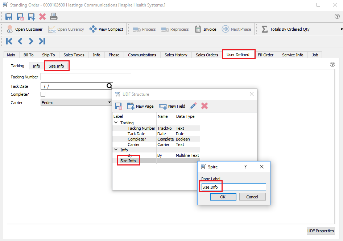Open the Fill Order tab
Screen dimensions: 343x241
click(265, 55)
